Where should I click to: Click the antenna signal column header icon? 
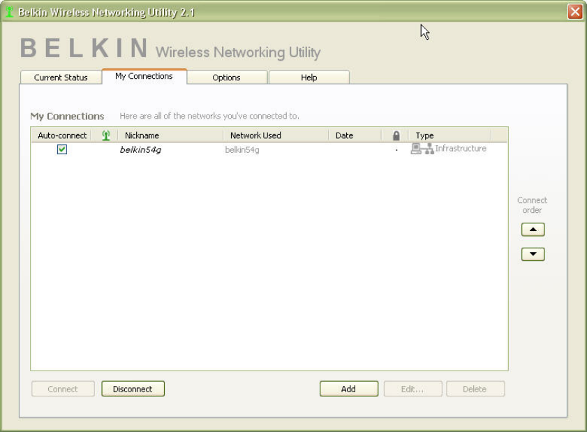[x=106, y=135]
